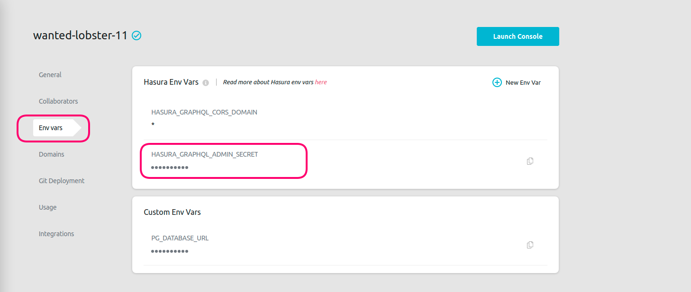
Task: Launch the Hasura console
Action: click(518, 36)
